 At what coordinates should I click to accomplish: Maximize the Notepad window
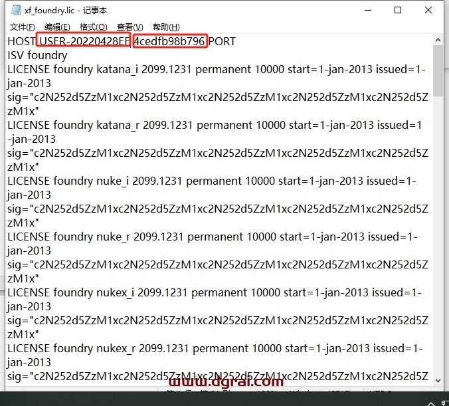(398, 11)
